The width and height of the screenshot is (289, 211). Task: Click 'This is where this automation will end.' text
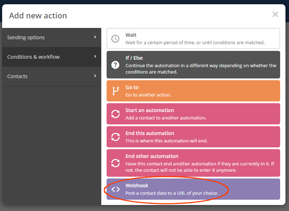pos(166,141)
